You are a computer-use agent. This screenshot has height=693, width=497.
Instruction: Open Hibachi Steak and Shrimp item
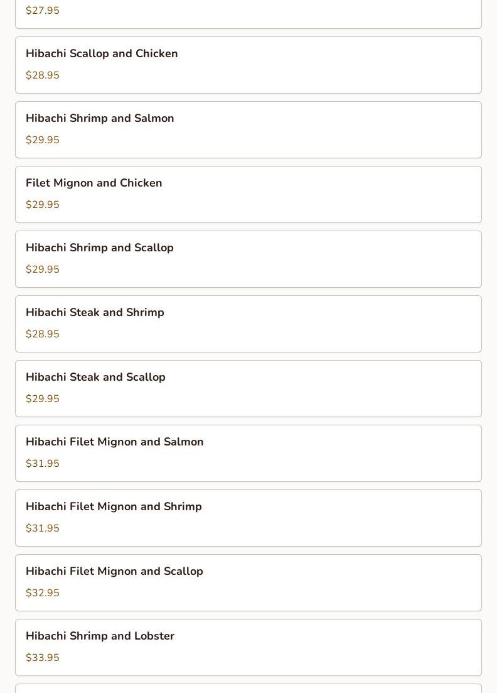pos(95,313)
